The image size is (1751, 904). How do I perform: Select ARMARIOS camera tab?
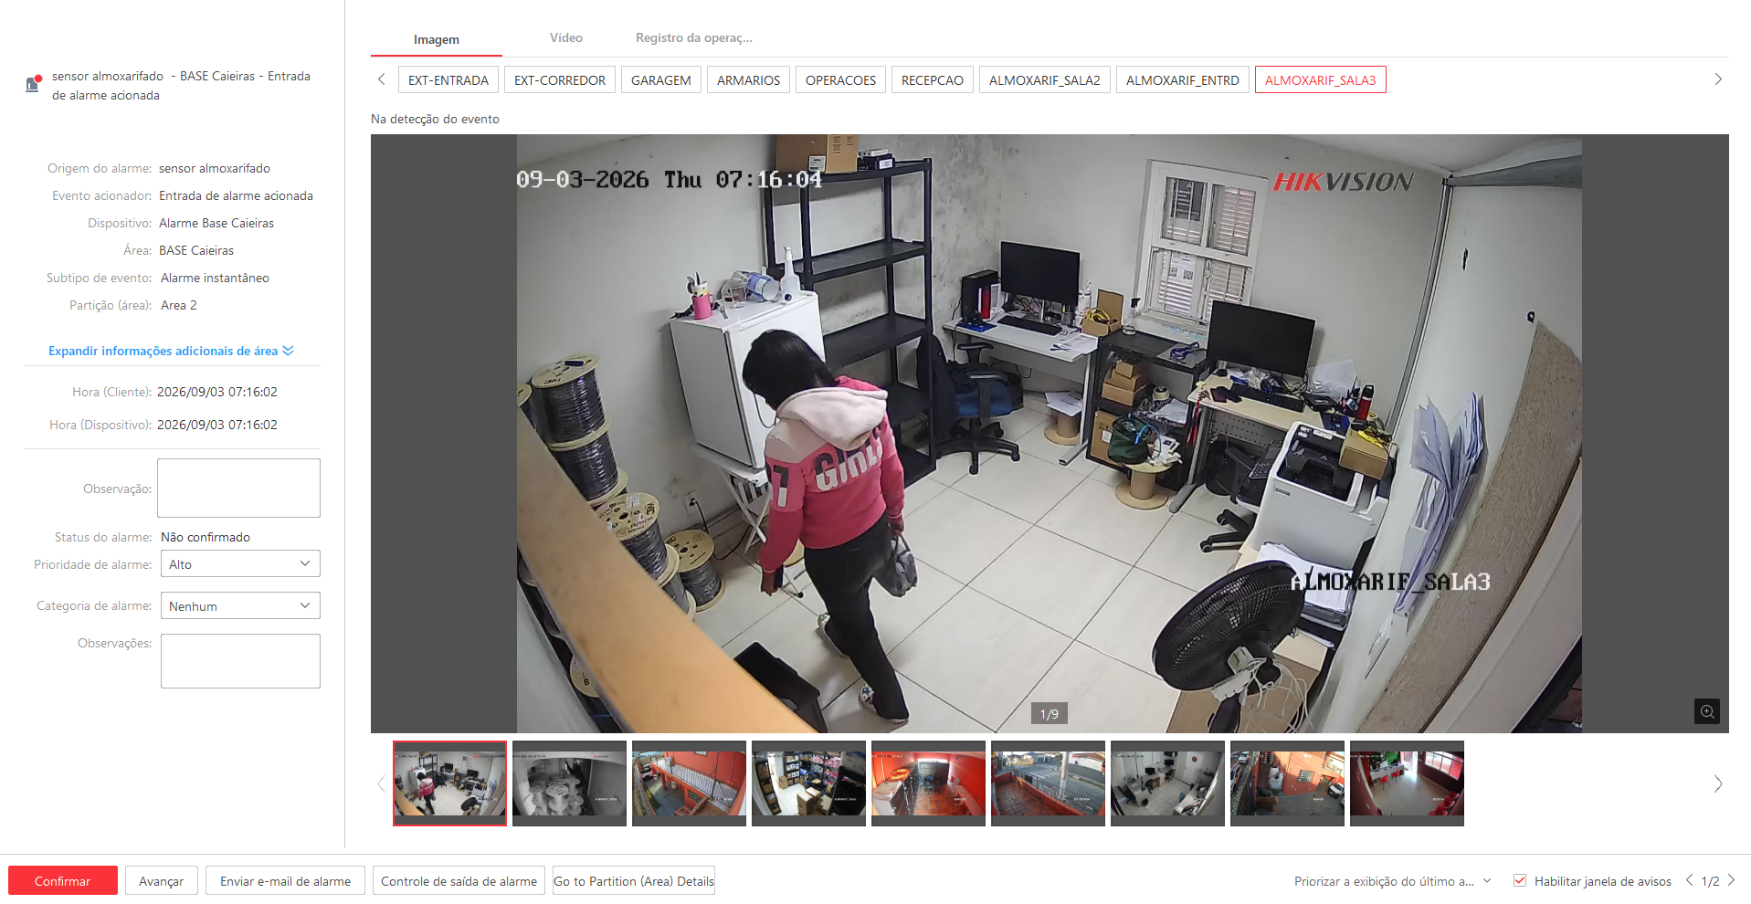[748, 79]
